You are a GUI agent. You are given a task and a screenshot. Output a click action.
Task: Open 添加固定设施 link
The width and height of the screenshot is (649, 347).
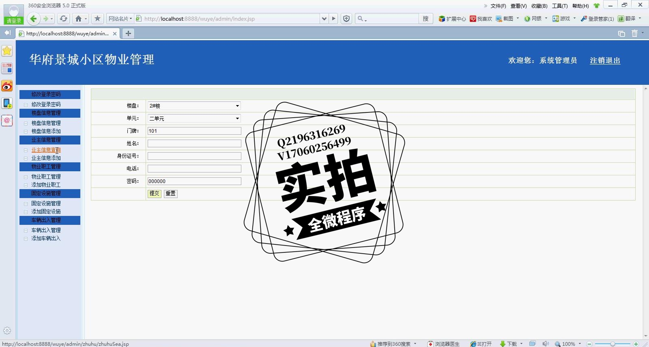46,211
